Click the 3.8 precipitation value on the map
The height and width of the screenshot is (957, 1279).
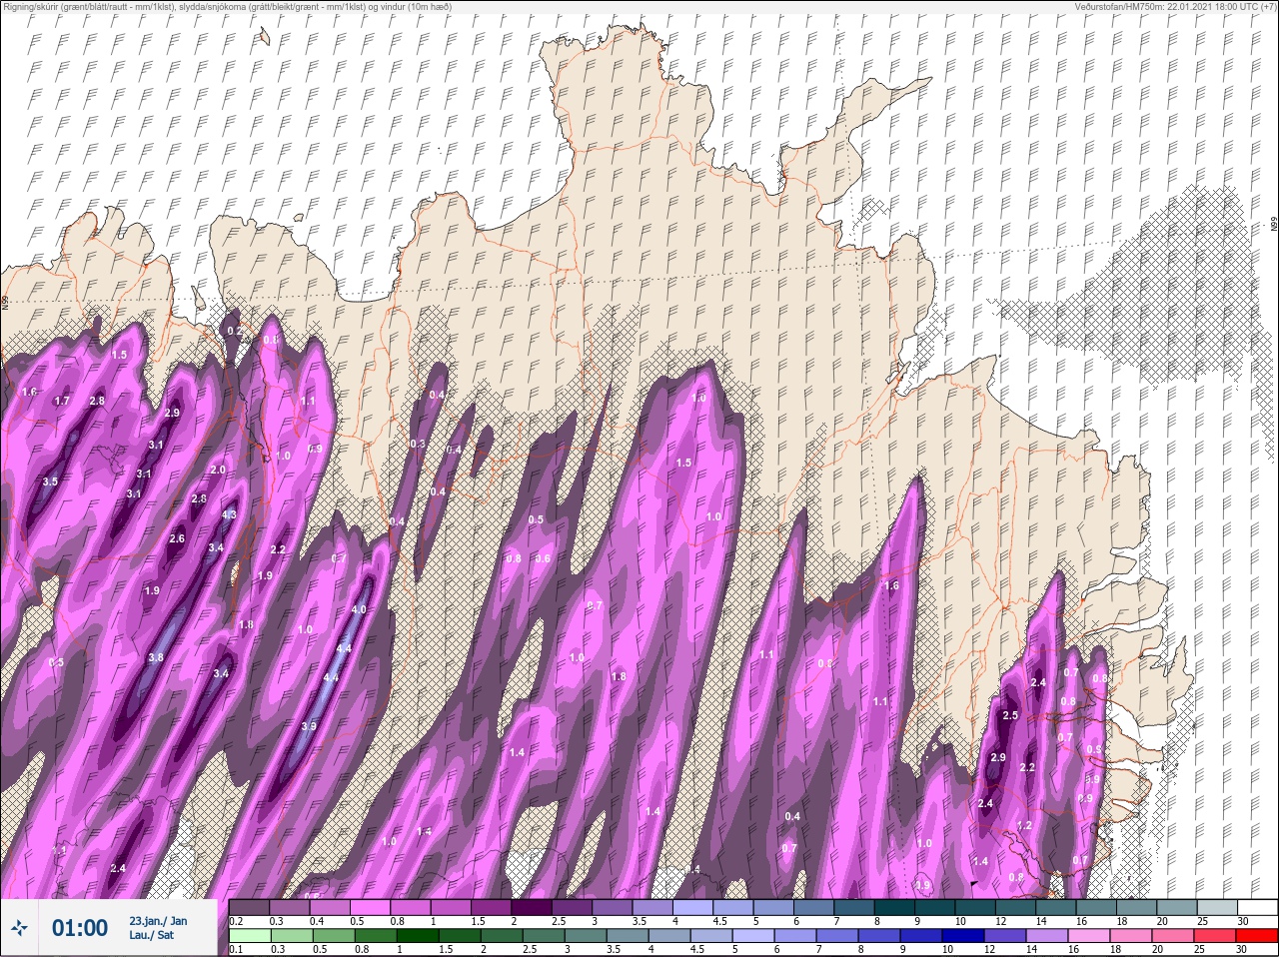point(156,657)
